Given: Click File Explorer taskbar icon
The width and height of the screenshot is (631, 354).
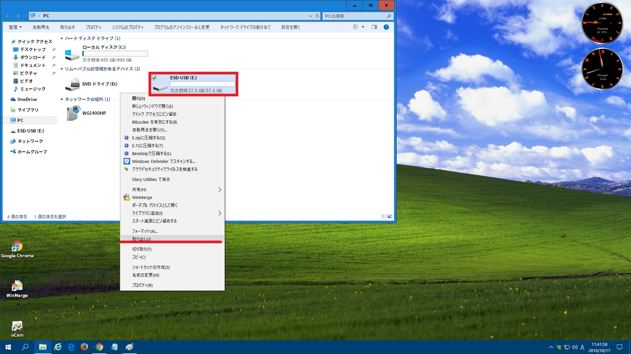Looking at the screenshot, I should pos(43,347).
